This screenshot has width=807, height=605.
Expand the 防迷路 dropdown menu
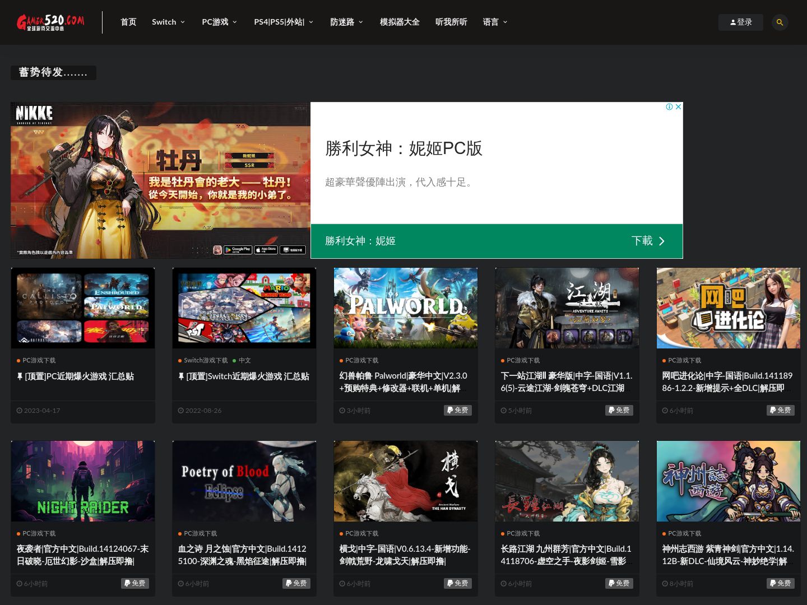tap(347, 22)
